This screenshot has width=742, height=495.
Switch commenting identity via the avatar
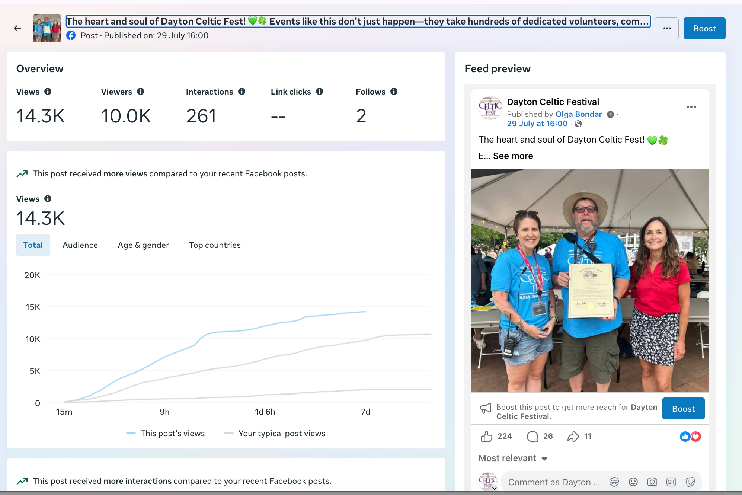pyautogui.click(x=488, y=482)
